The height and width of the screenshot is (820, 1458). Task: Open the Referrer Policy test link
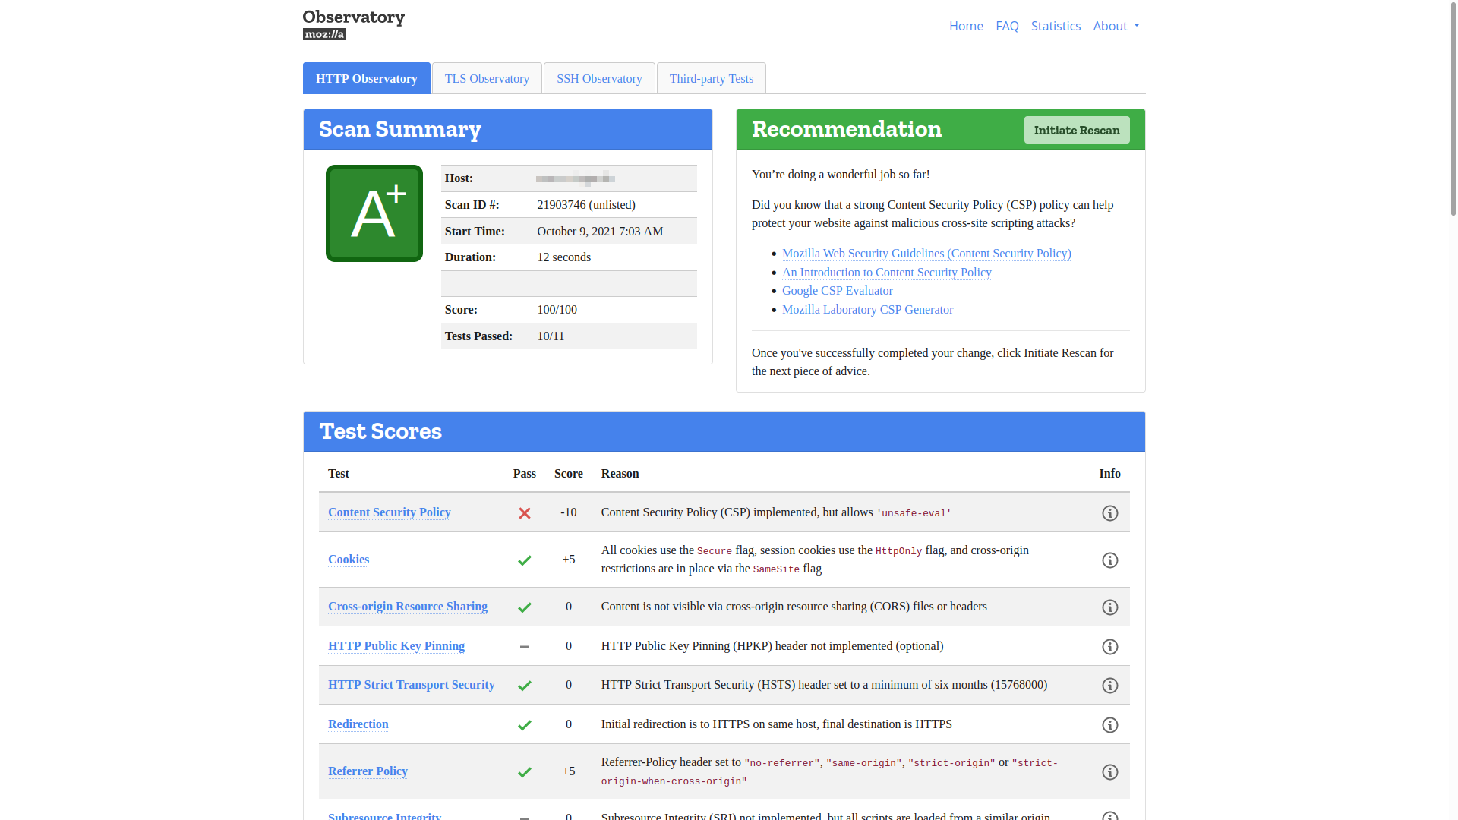point(368,771)
